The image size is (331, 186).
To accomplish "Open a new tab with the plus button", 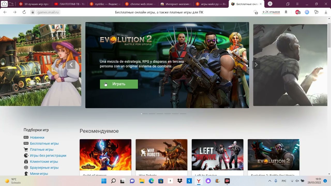I will pos(270,4).
